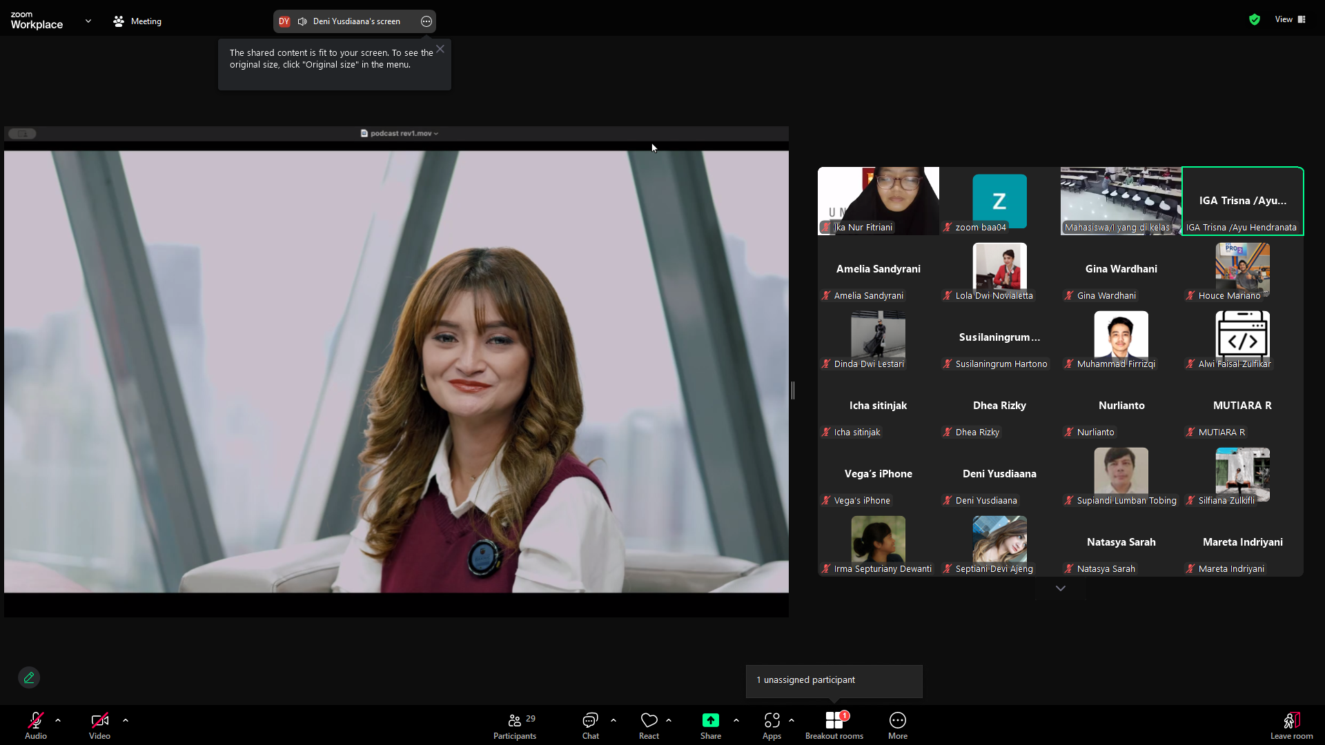Open audio settings arrow next to Audio
The height and width of the screenshot is (745, 1325).
58,720
